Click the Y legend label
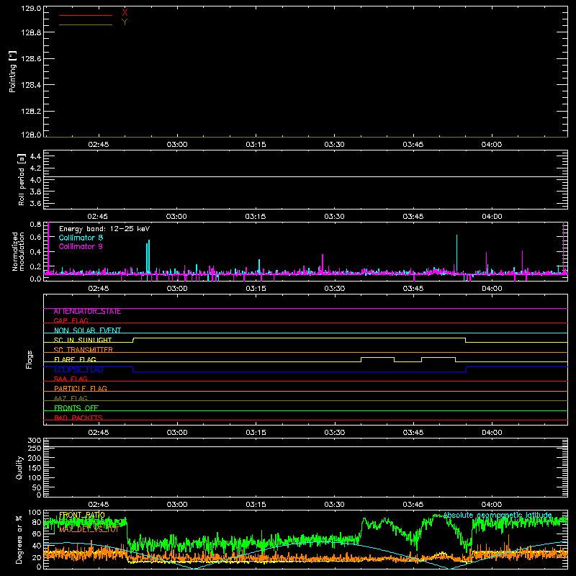Image resolution: width=576 pixels, height=576 pixels. point(125,22)
